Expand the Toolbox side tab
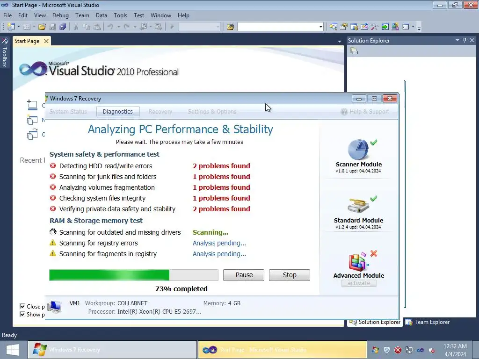This screenshot has width=479, height=359. 5,52
